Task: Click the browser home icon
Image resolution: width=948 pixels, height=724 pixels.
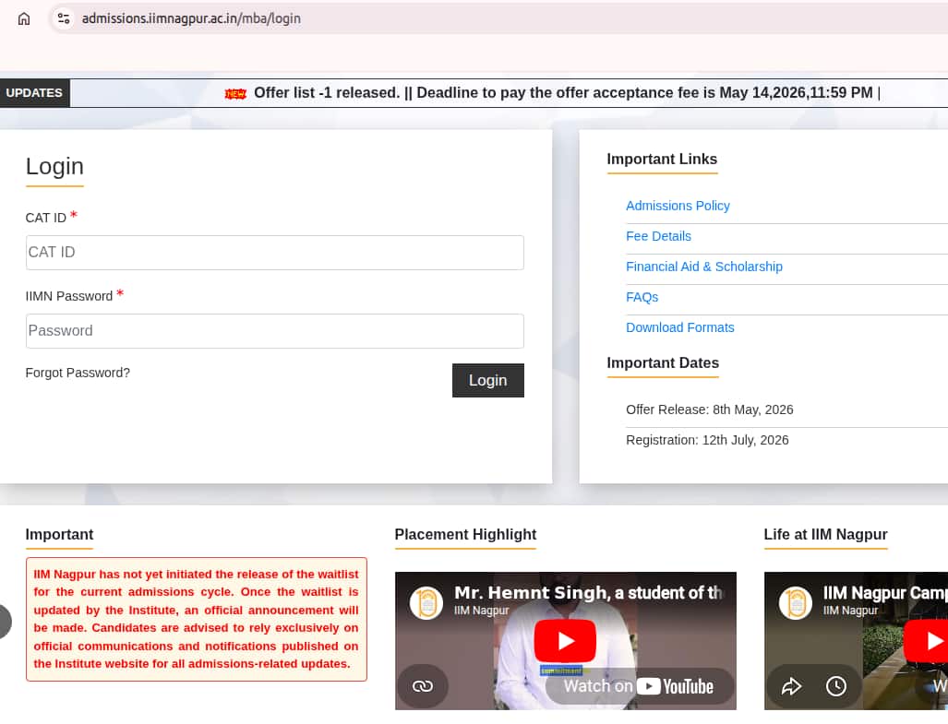Action: (x=24, y=18)
